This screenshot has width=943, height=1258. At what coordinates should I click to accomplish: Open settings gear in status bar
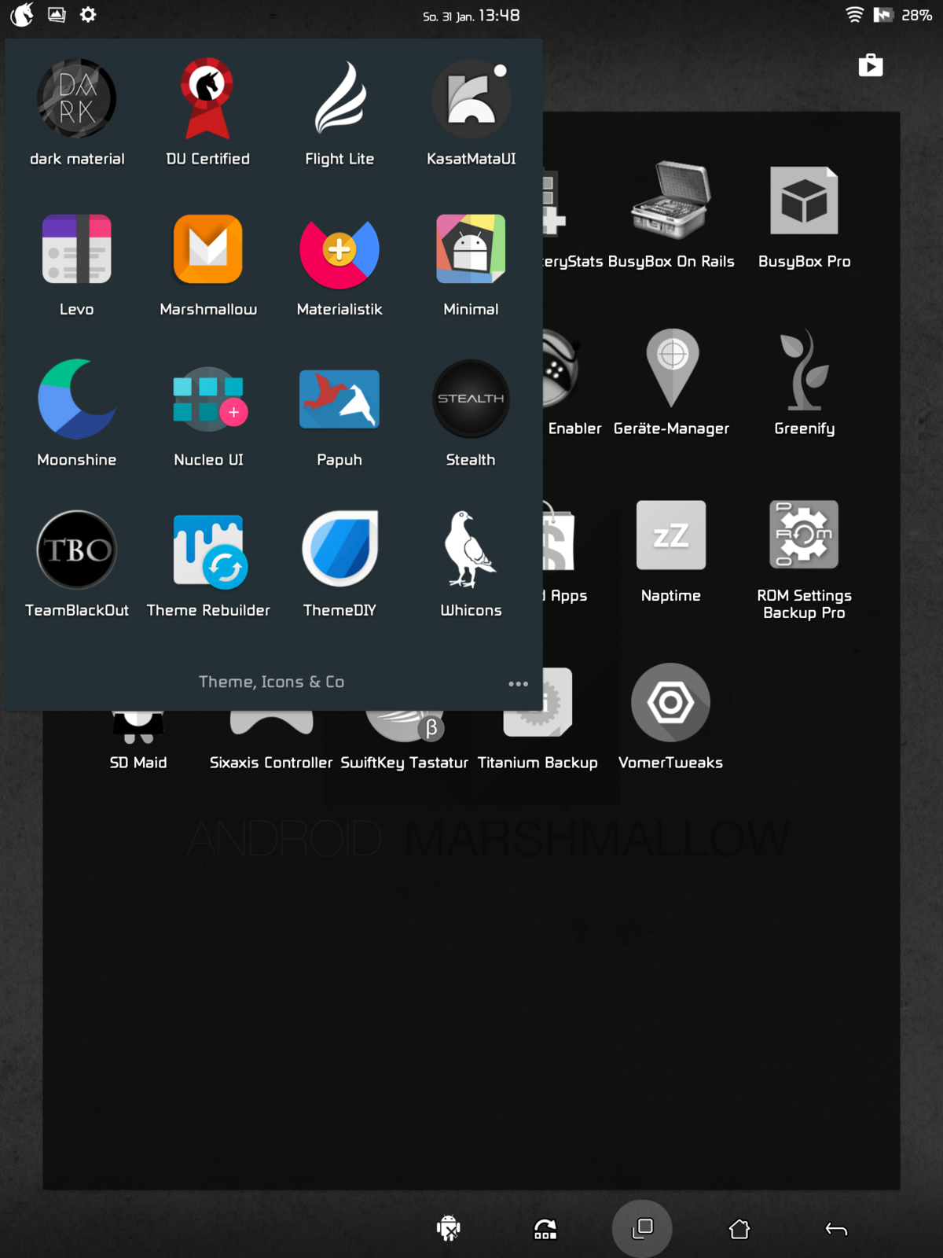click(88, 15)
